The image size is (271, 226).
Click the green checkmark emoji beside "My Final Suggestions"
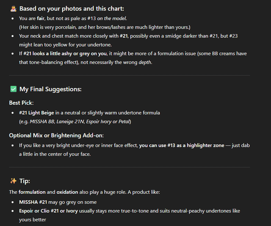click(13, 89)
